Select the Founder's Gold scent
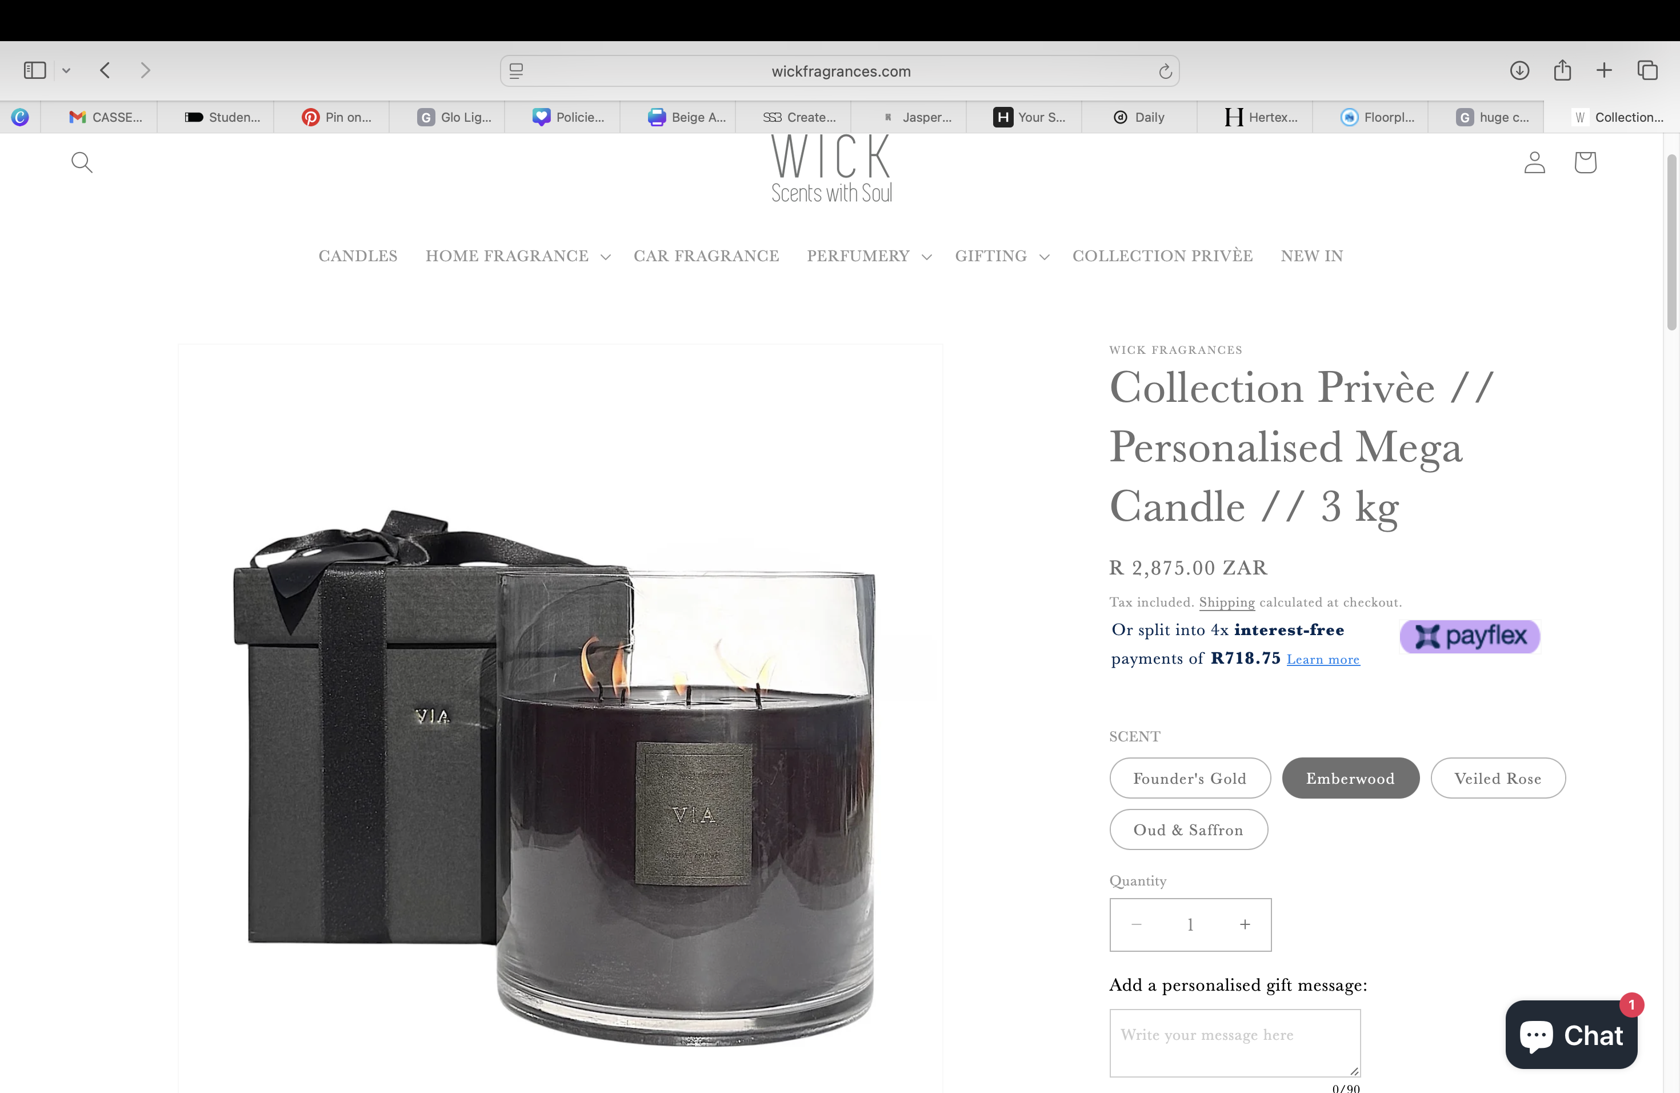 pyautogui.click(x=1189, y=778)
